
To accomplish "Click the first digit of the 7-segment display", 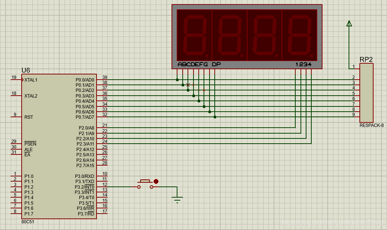I will [195, 35].
